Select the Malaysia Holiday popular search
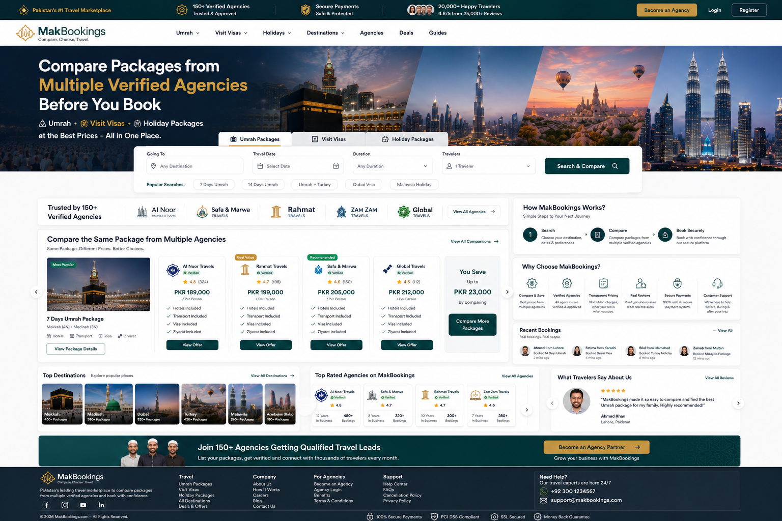This screenshot has height=521, width=782. (x=414, y=185)
